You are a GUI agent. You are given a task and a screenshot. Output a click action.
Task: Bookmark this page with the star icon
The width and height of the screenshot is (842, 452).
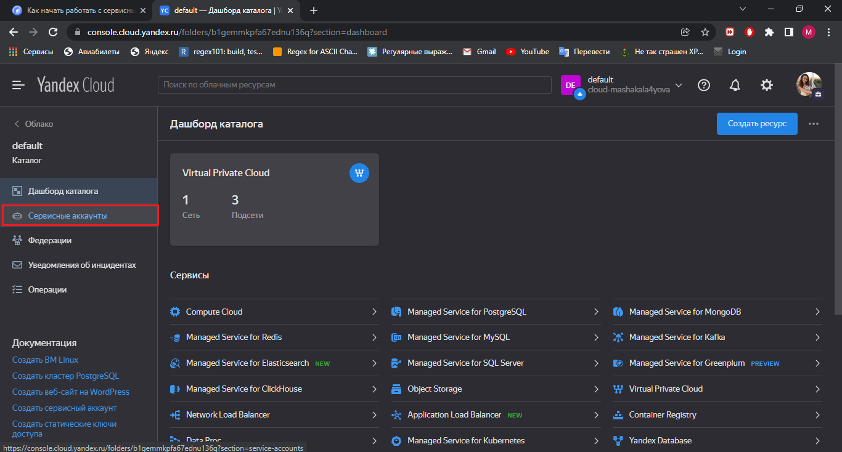(705, 32)
